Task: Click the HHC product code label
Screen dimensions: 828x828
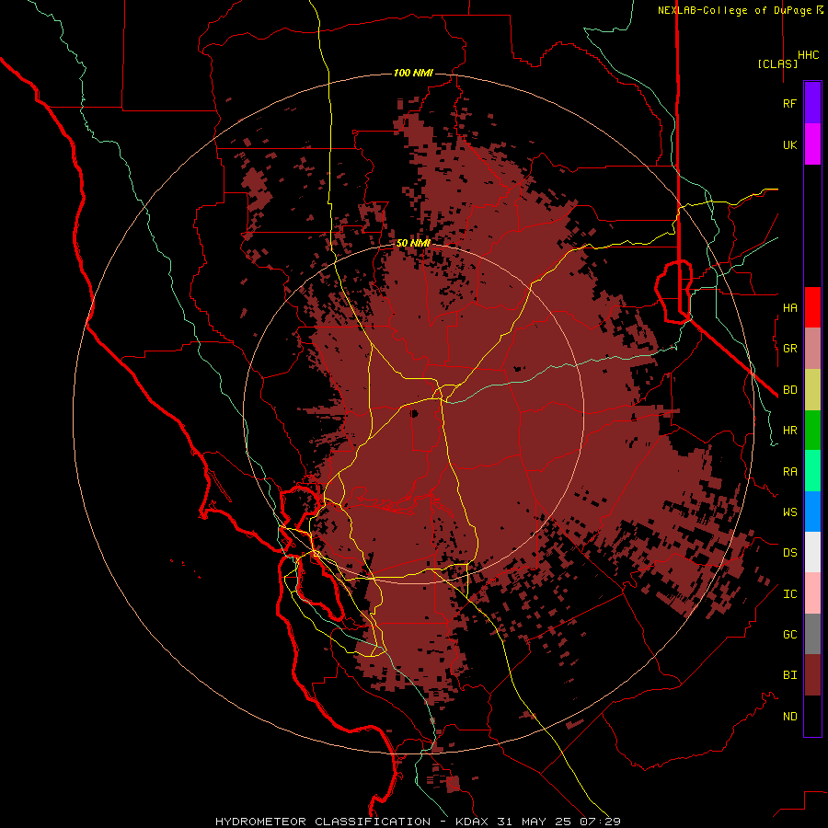Action: [x=809, y=55]
